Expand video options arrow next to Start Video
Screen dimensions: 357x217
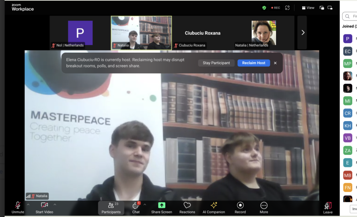[x=55, y=204]
